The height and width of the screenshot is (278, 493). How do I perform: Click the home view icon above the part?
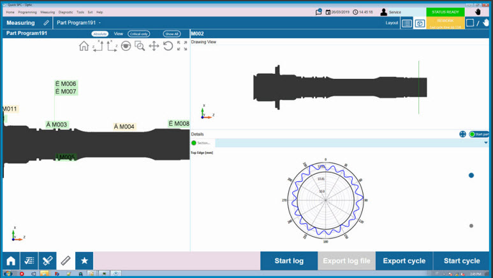coord(84,46)
